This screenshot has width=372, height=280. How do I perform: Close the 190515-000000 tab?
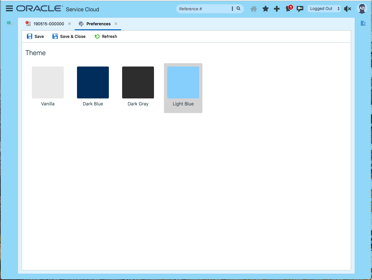point(69,24)
